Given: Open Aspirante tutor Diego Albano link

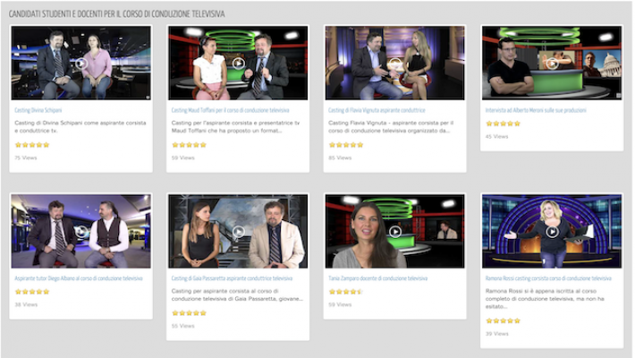Looking at the screenshot, I should (78, 278).
